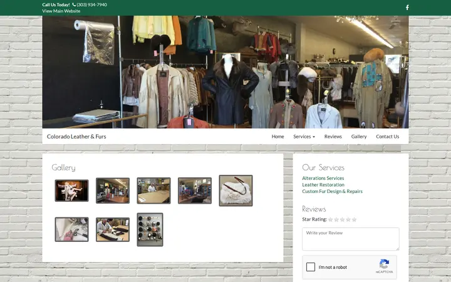Open the store interior with lights thumbnail
451x282 pixels.
113,191
